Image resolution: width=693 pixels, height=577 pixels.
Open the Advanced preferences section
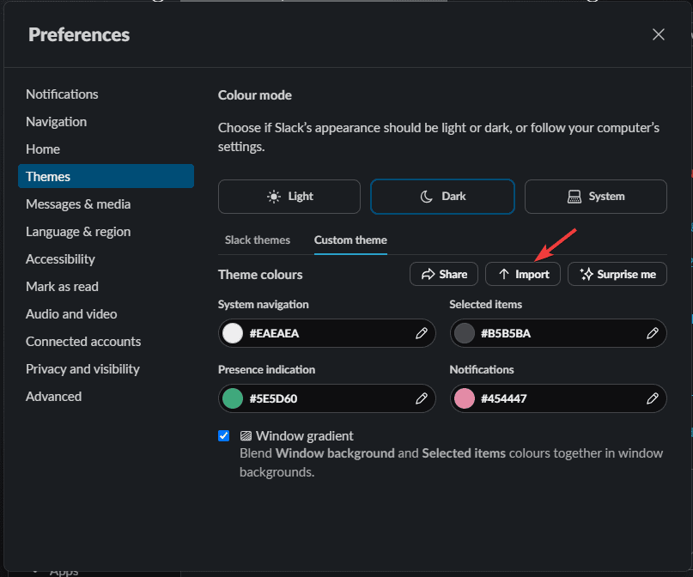[53, 397]
